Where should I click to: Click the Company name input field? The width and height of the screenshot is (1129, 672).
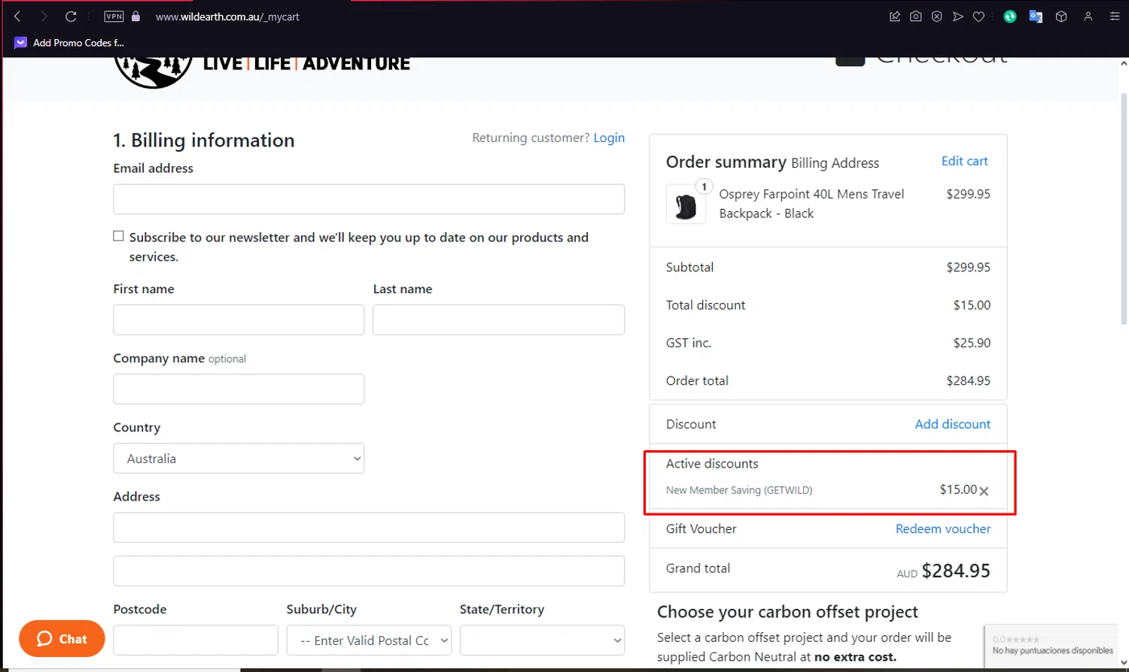[x=239, y=389]
